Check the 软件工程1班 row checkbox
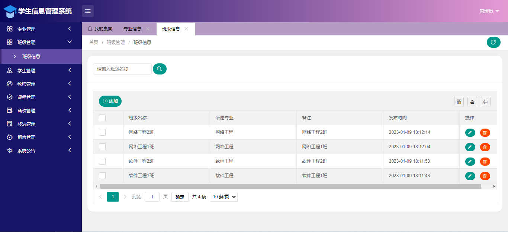This screenshot has width=508, height=232. point(102,176)
